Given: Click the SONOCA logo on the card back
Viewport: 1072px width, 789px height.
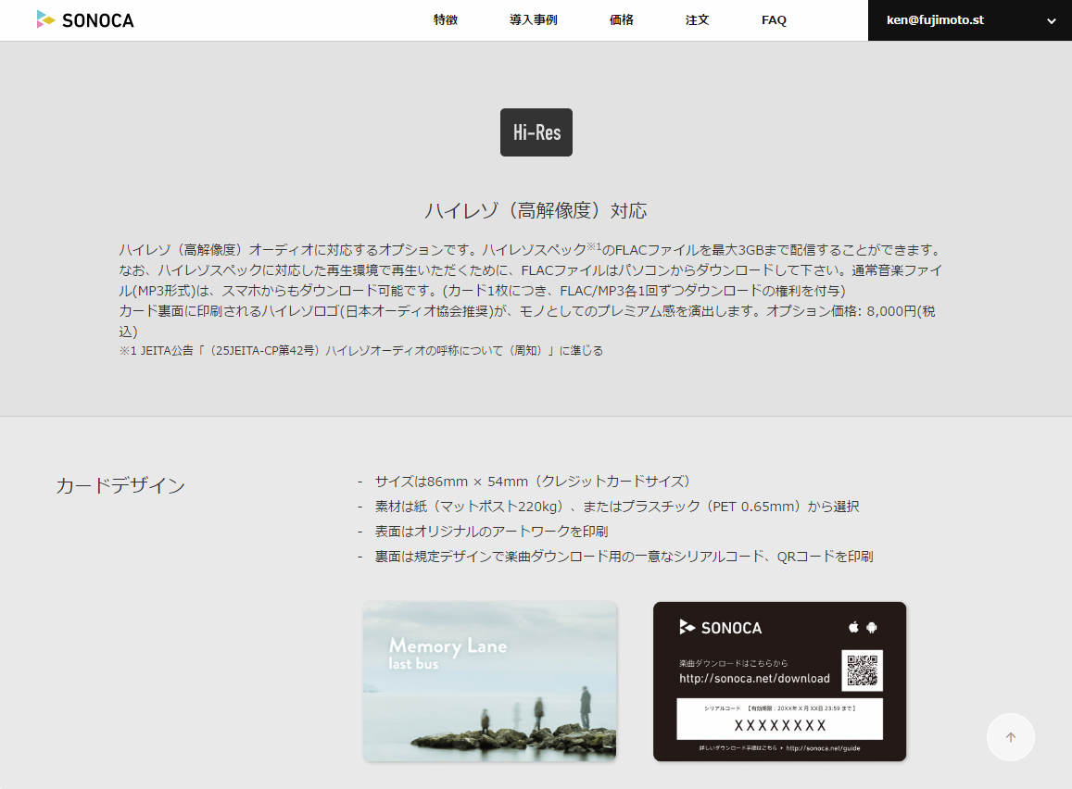Looking at the screenshot, I should 721,627.
